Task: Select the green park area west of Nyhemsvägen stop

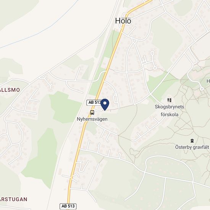Action: click(x=65, y=107)
